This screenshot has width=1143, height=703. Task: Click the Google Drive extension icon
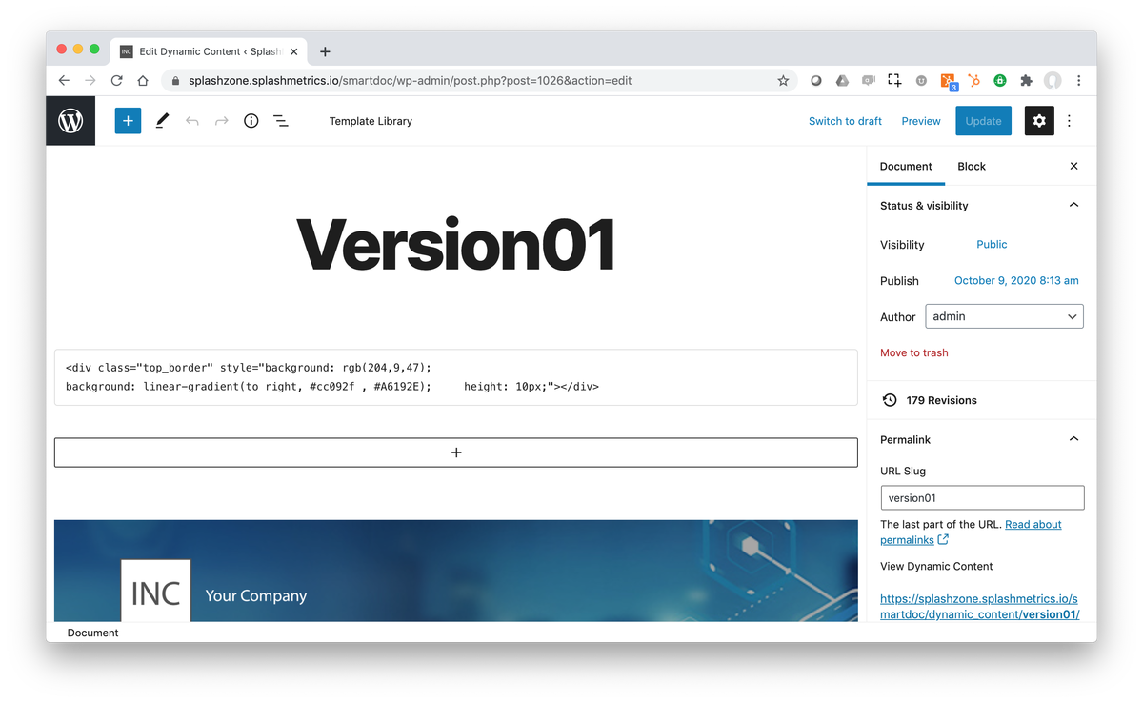[842, 81]
